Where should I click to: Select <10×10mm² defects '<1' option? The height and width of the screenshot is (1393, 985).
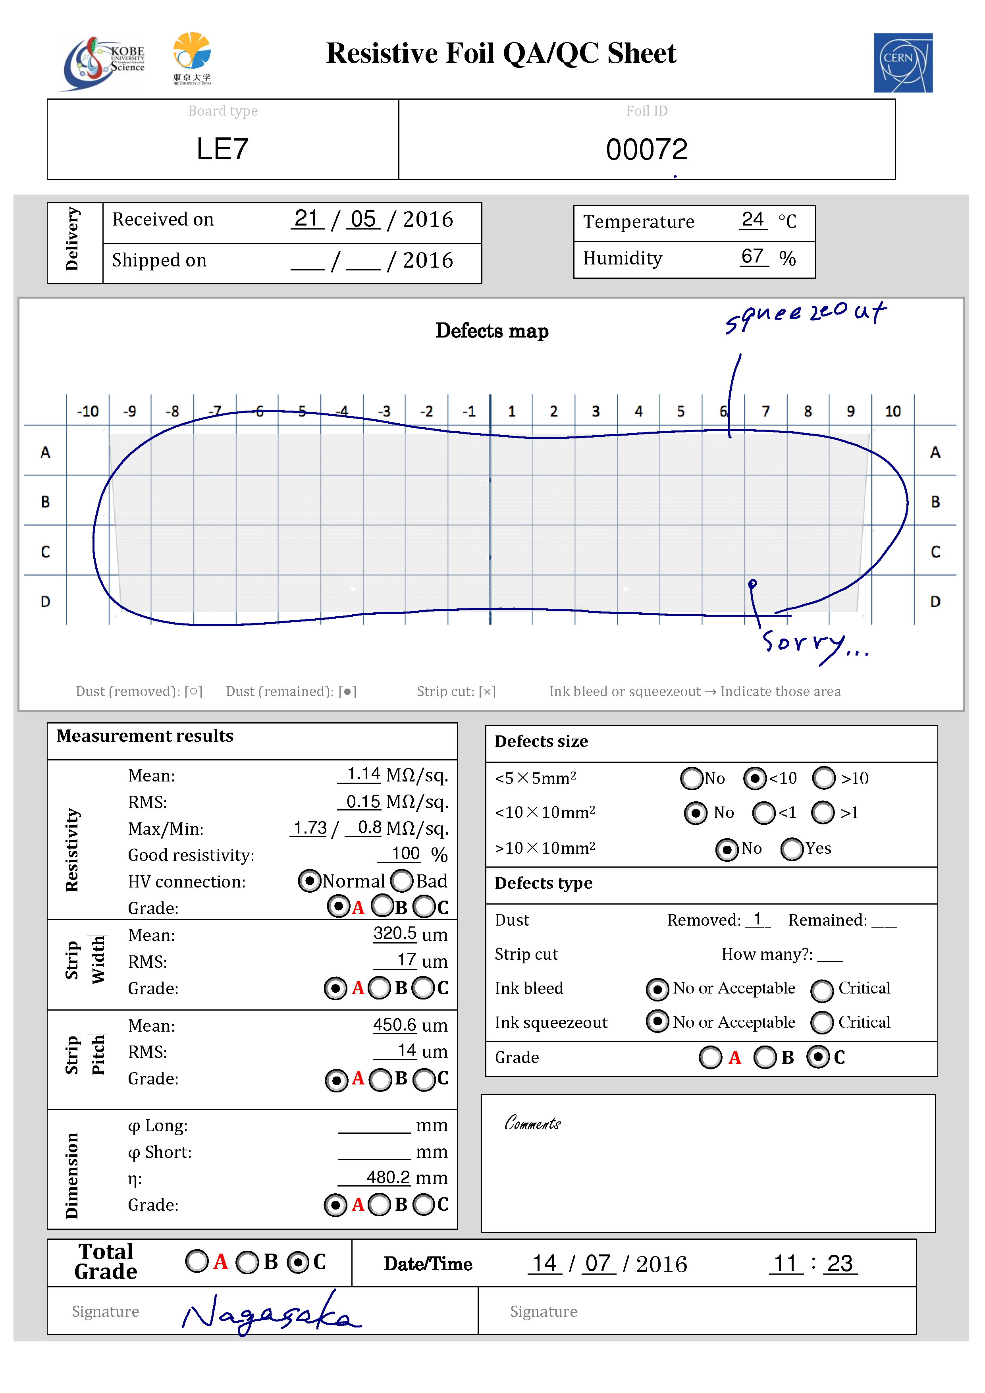(x=763, y=813)
